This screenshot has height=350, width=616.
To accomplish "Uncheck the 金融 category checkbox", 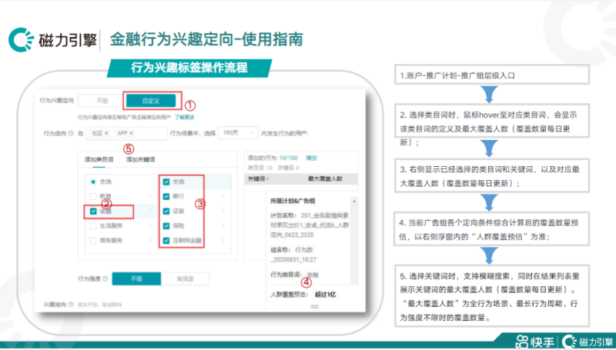I will 93,211.
